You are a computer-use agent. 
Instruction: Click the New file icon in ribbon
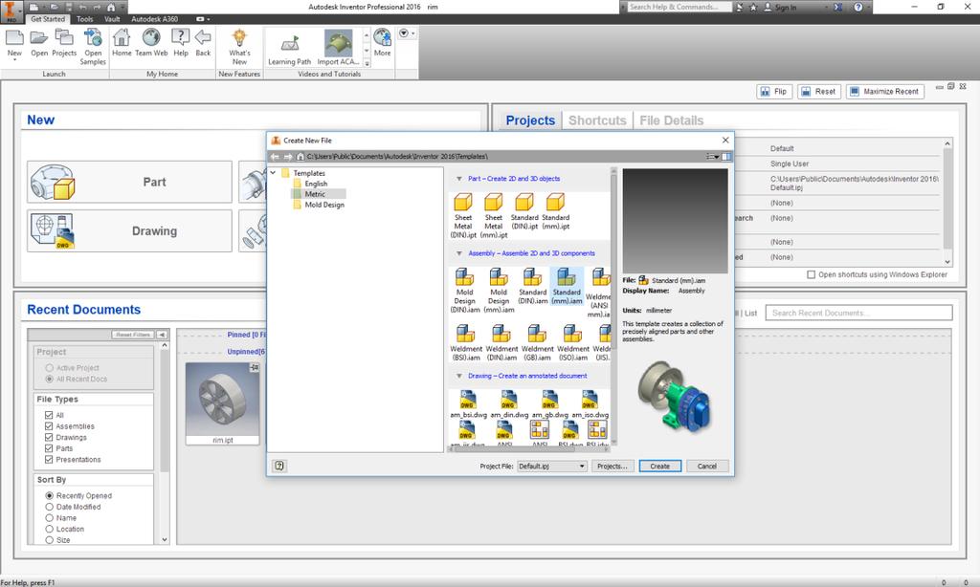pyautogui.click(x=14, y=37)
